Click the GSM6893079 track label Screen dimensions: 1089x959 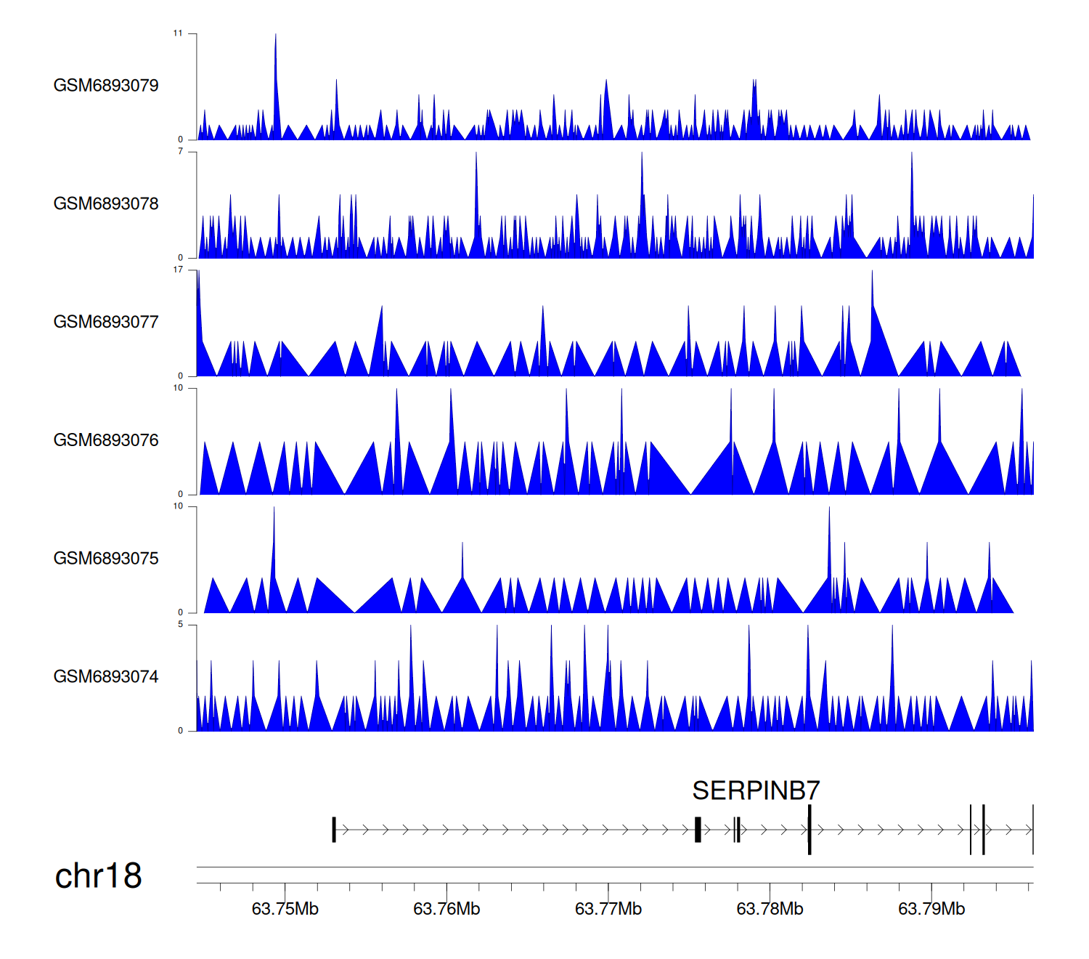point(106,86)
